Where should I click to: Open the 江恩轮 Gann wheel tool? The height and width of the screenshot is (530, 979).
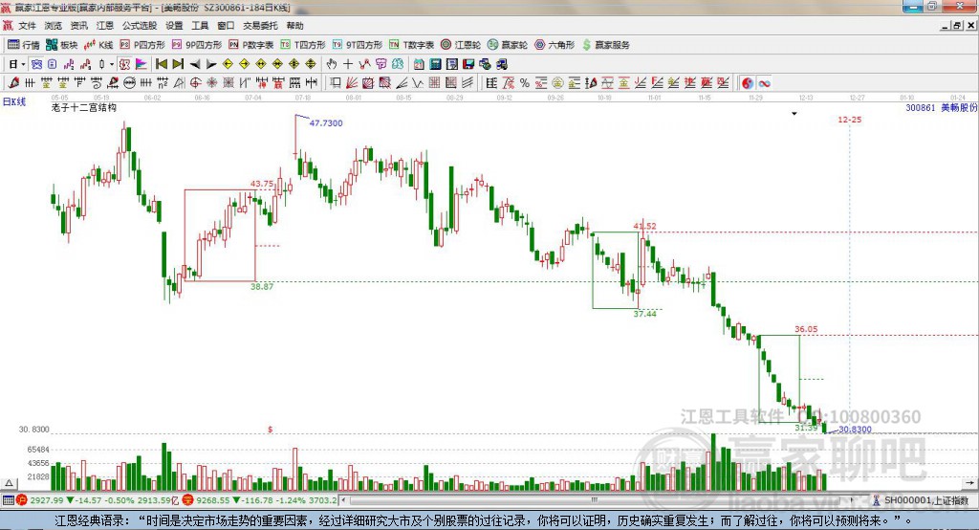(x=461, y=45)
